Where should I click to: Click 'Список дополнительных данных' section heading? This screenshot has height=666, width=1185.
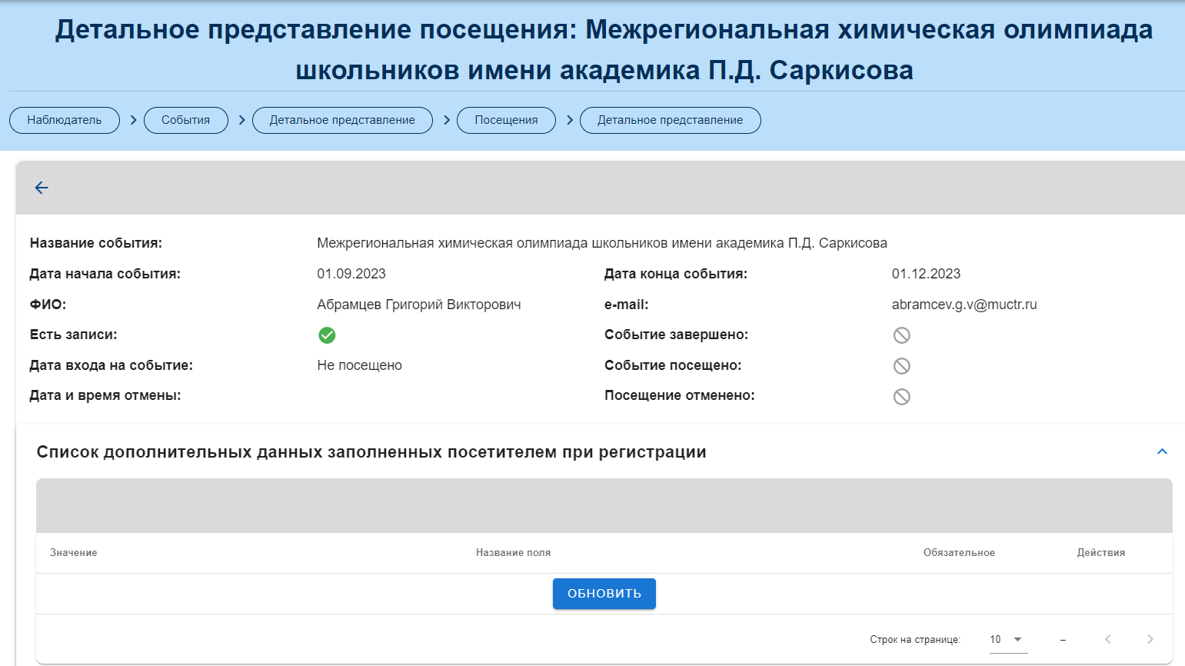tap(371, 452)
